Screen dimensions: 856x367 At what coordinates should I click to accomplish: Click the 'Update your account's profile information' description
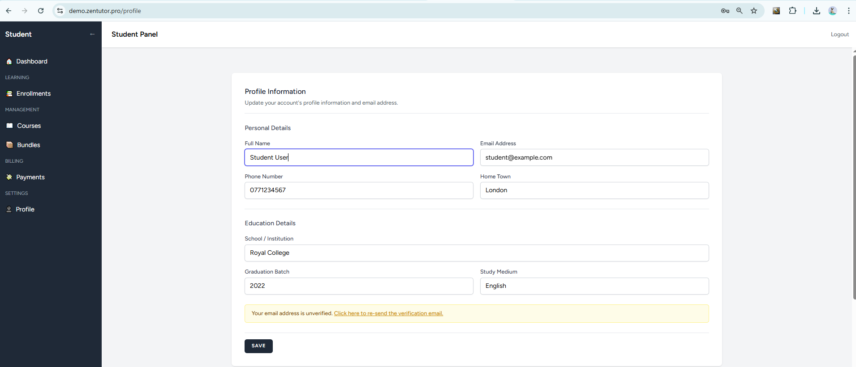point(321,103)
